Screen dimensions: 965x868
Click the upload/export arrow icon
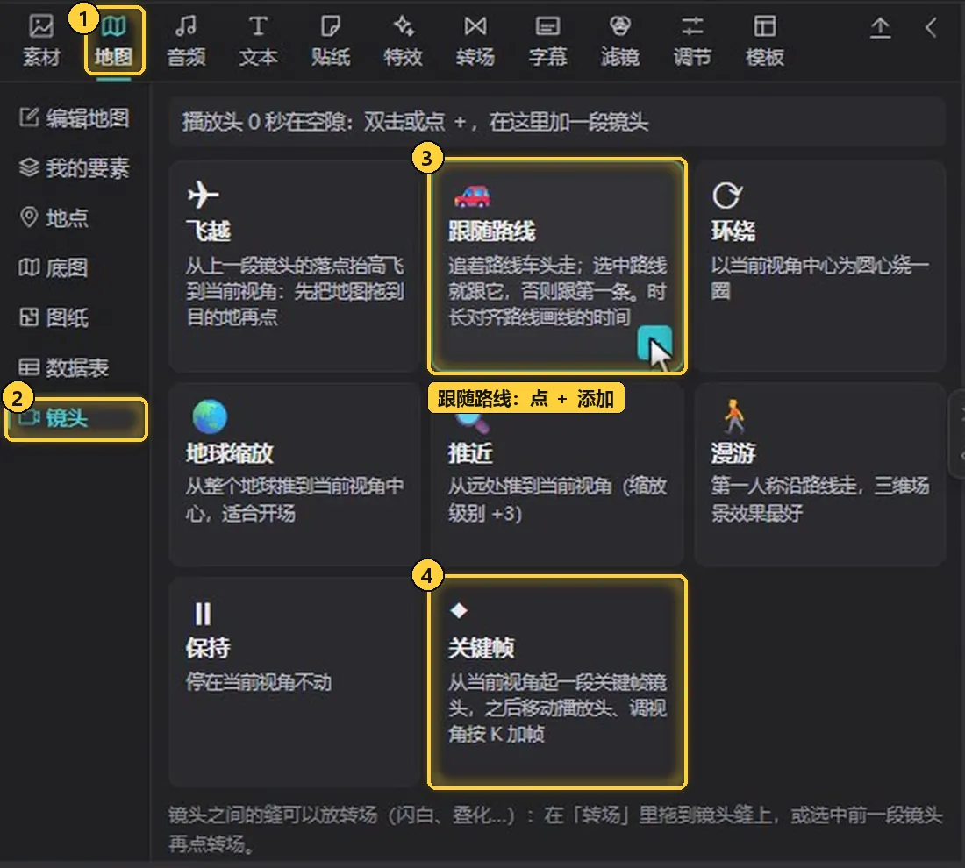(880, 28)
